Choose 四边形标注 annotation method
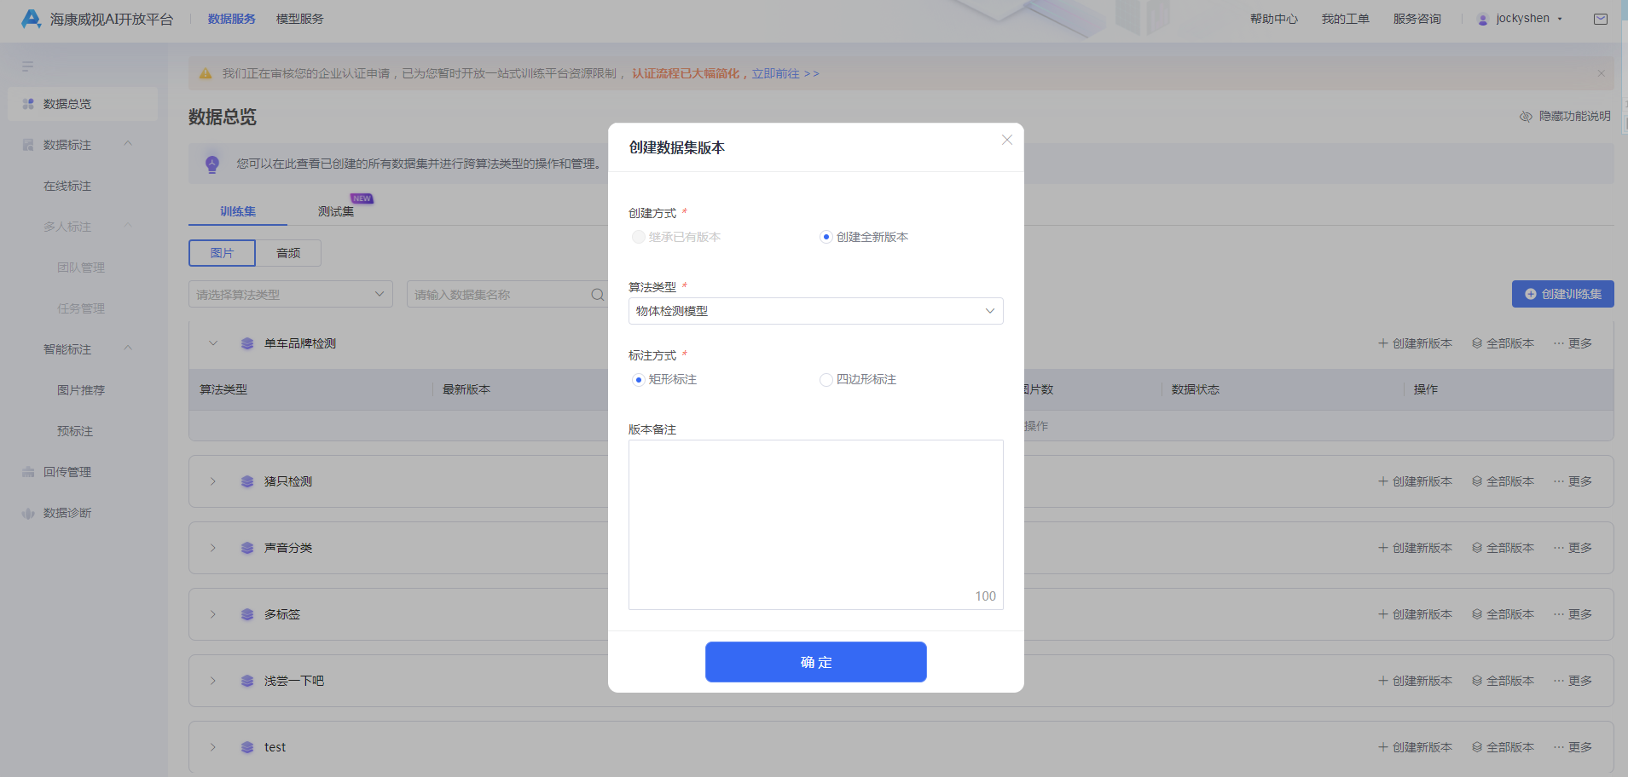 (826, 380)
